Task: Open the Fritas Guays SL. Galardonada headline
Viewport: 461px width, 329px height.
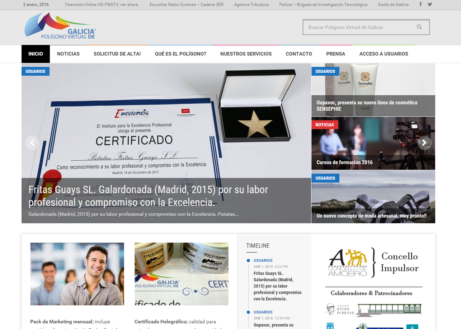Action: tap(148, 196)
